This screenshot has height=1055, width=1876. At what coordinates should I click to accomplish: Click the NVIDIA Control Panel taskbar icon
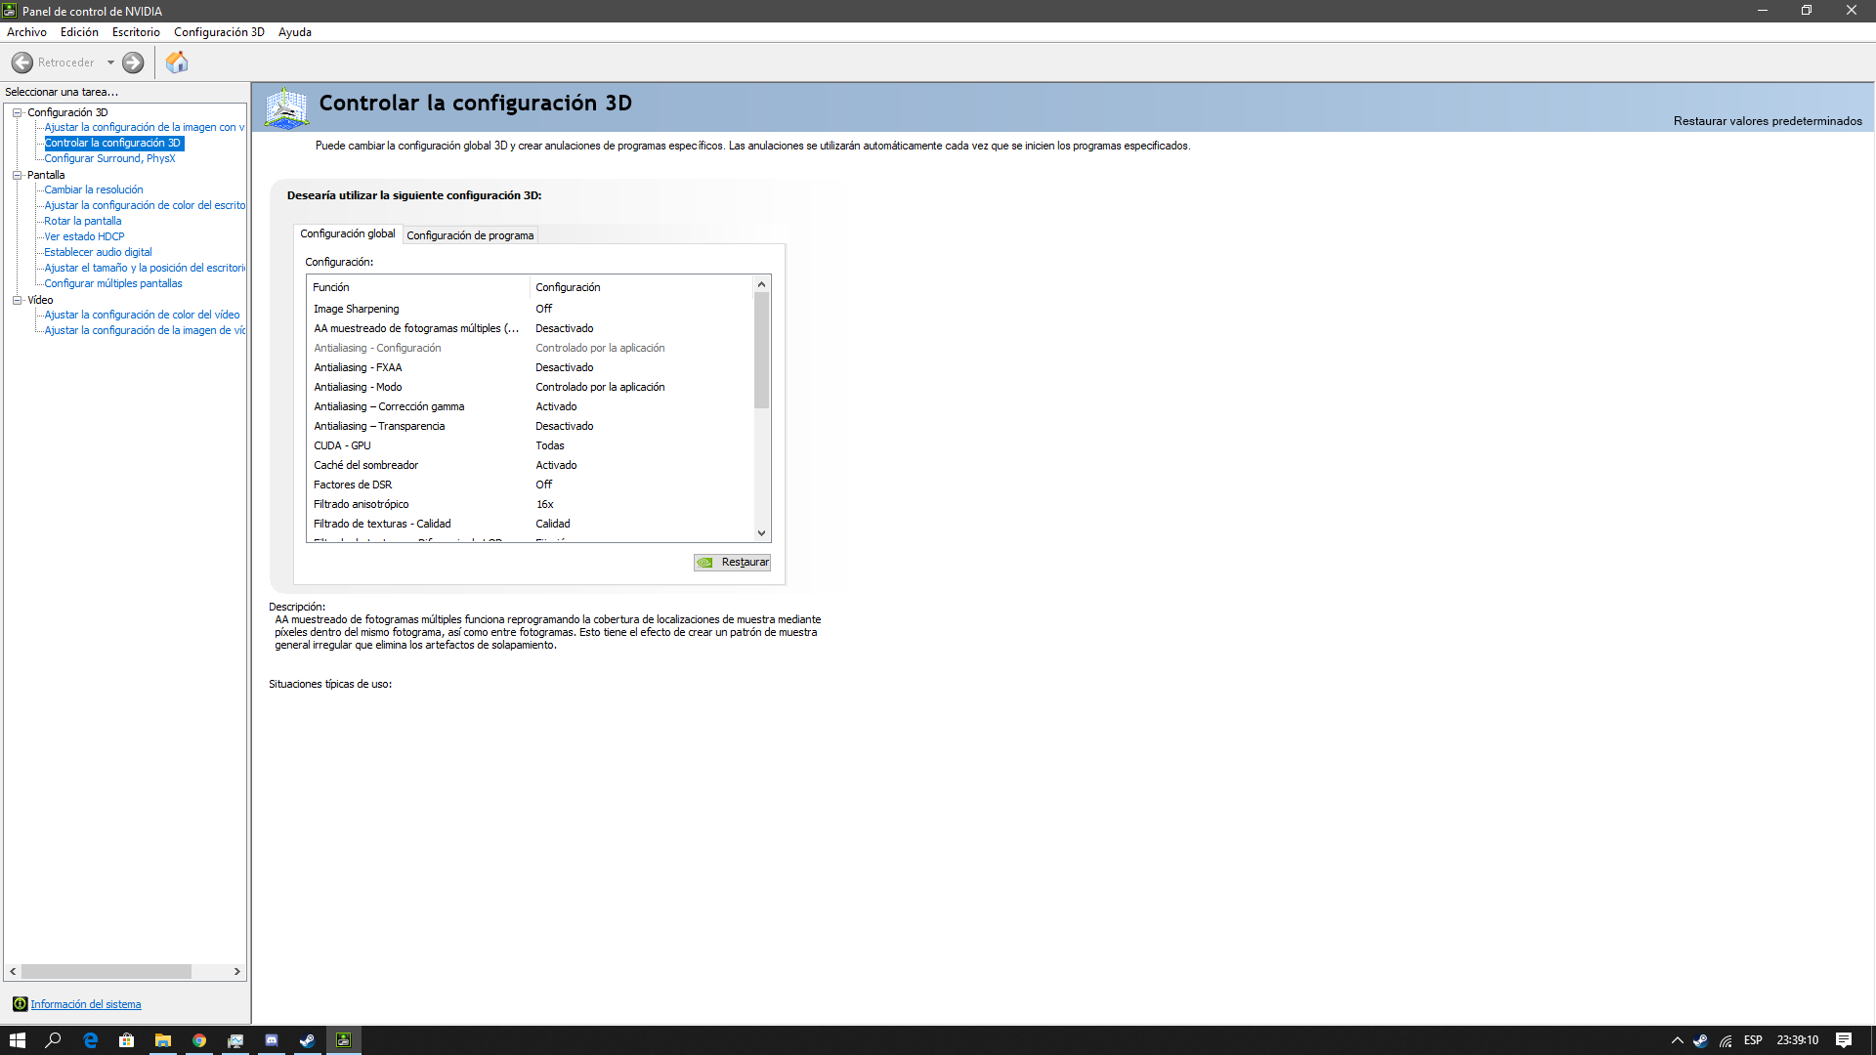point(343,1040)
